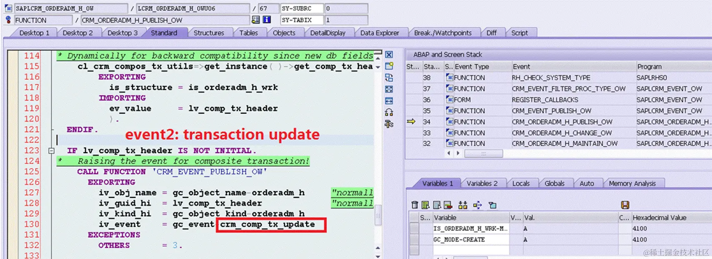
Task: Close the ABAP and Screen Stack tool
Action: click(389, 55)
